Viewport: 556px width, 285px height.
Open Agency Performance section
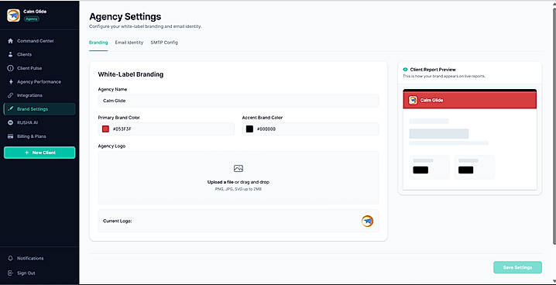[x=39, y=82]
